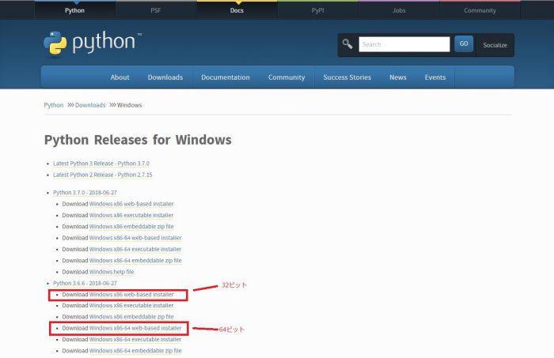The image size is (554, 358).
Task: Switch to the Docs top tab
Action: pos(237,10)
